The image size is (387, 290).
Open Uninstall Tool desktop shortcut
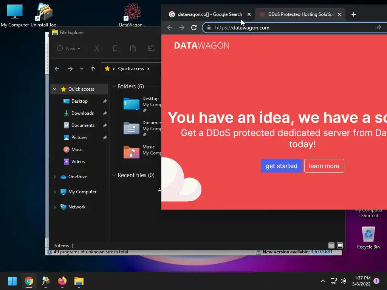44,15
